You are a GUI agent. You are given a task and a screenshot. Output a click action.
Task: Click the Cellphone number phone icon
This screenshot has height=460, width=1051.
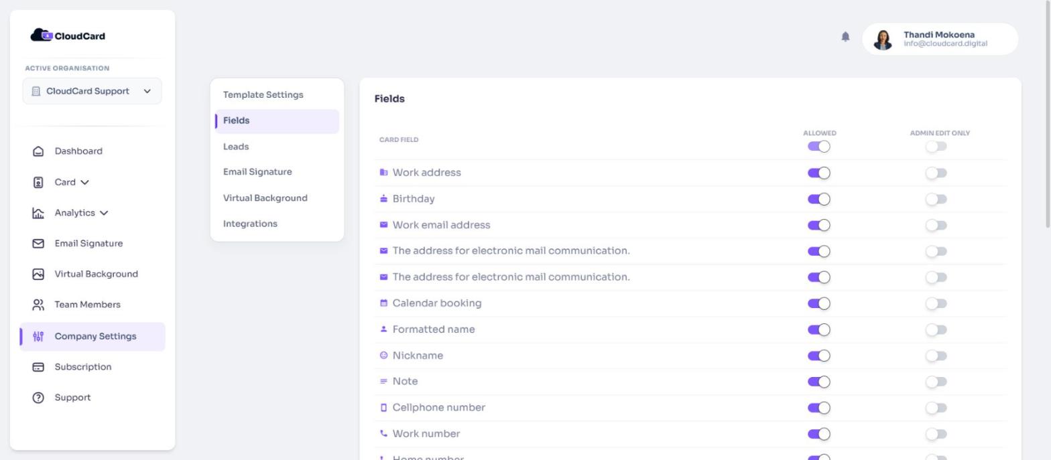point(383,408)
